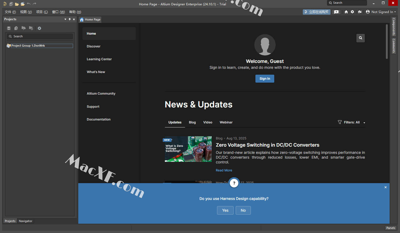Open the Components side panel tab
The height and width of the screenshot is (233, 400).
pos(394,27)
